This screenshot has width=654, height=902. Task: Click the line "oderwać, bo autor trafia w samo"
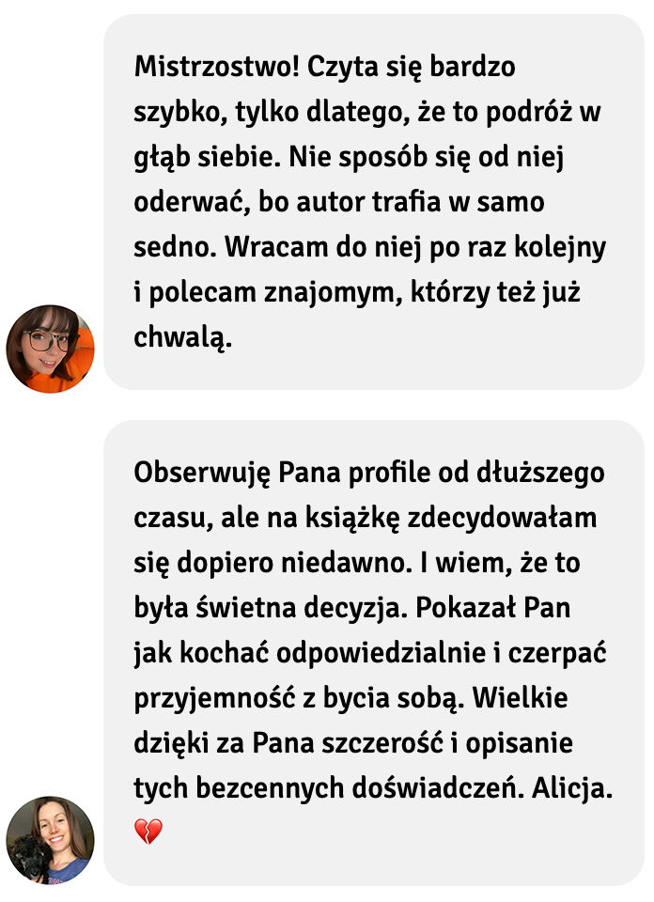tap(339, 202)
